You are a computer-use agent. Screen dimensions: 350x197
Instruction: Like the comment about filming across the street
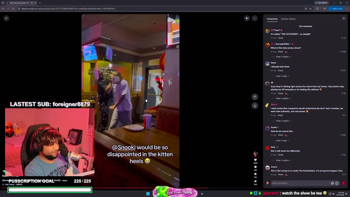tap(342, 94)
